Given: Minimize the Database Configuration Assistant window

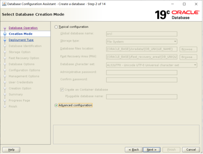Looking at the screenshot, I should [x=172, y=4].
